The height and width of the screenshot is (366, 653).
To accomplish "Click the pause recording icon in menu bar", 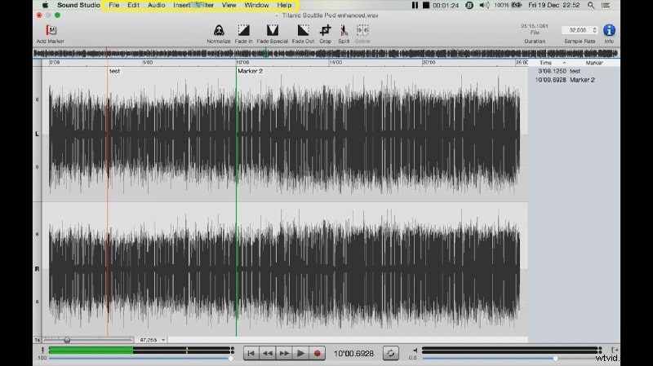I will click(415, 5).
